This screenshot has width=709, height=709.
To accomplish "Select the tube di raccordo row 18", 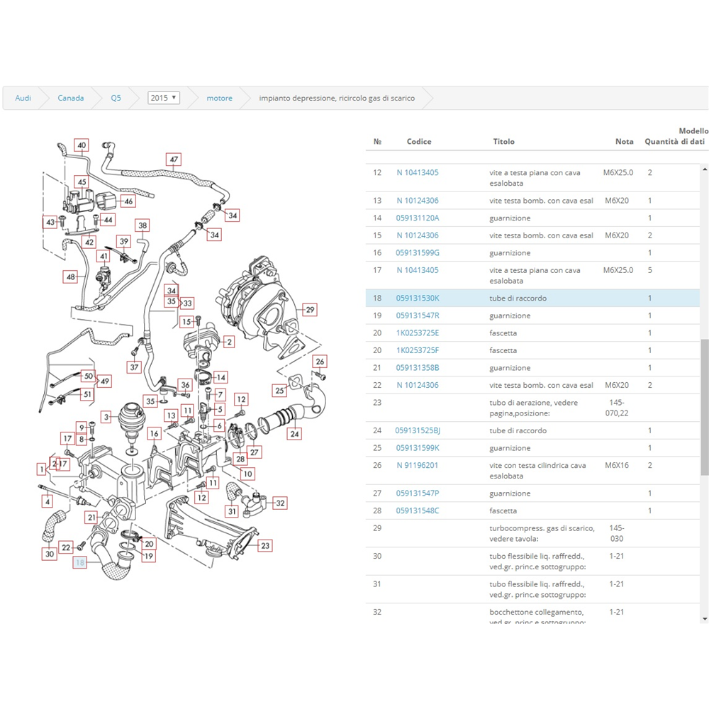I will pyautogui.click(x=518, y=298).
